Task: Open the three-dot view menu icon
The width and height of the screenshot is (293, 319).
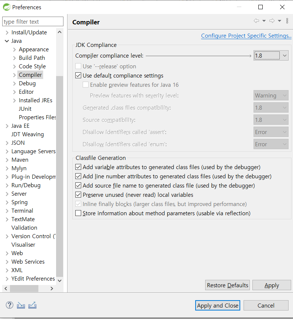Action: click(x=287, y=21)
